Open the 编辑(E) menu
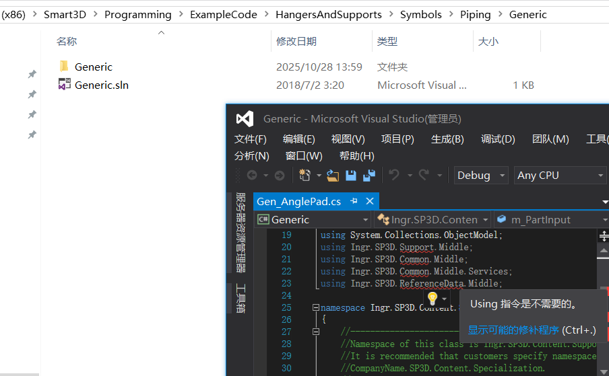 click(298, 139)
